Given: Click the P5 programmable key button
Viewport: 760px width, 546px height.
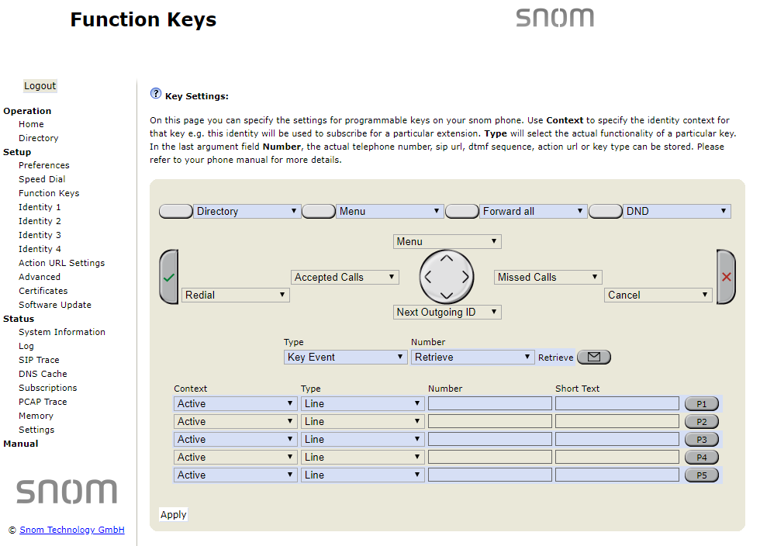Looking at the screenshot, I should [701, 475].
